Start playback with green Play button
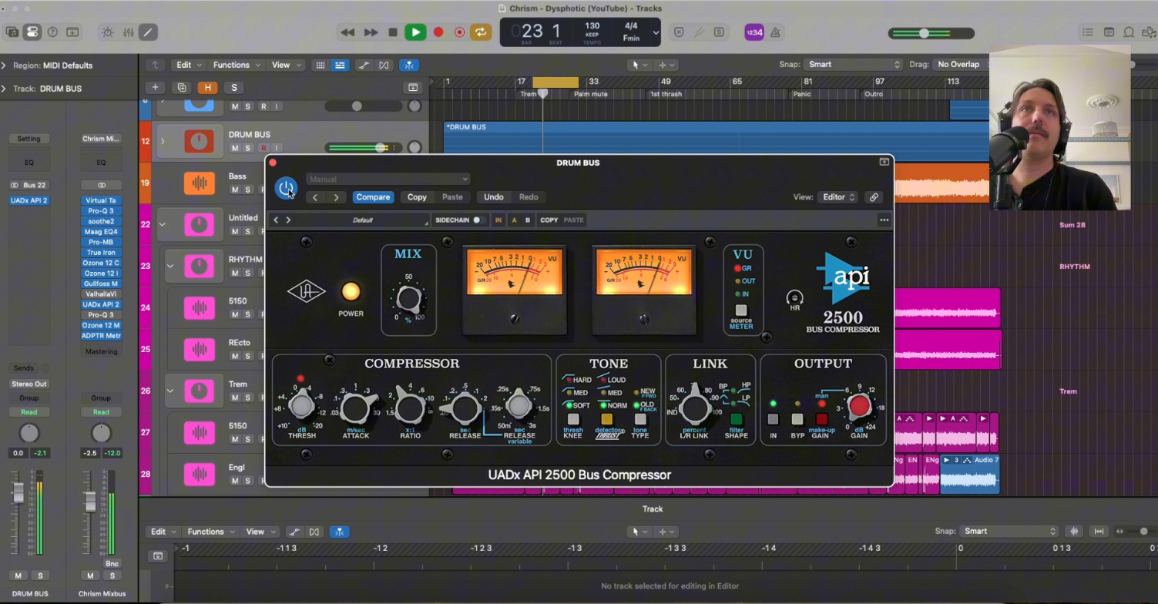The image size is (1158, 604). [x=415, y=32]
